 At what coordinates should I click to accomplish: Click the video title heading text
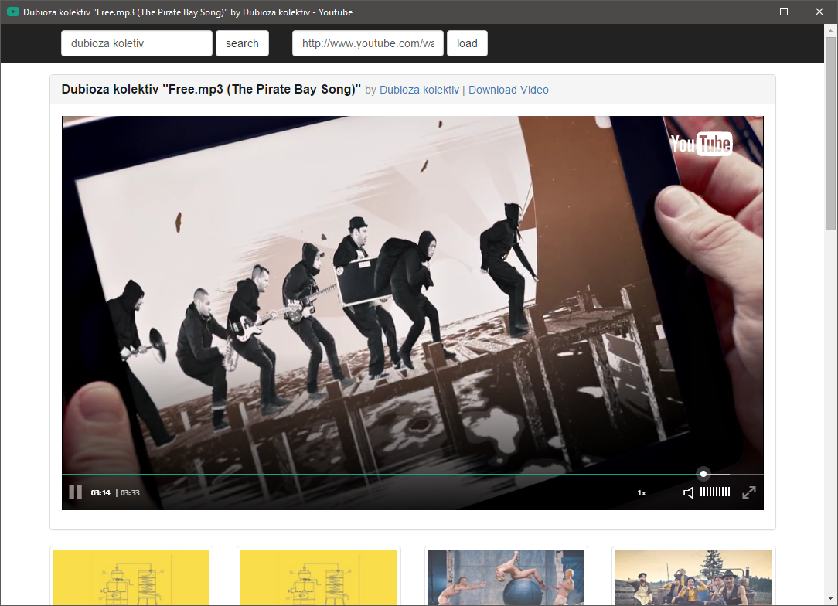click(x=211, y=89)
